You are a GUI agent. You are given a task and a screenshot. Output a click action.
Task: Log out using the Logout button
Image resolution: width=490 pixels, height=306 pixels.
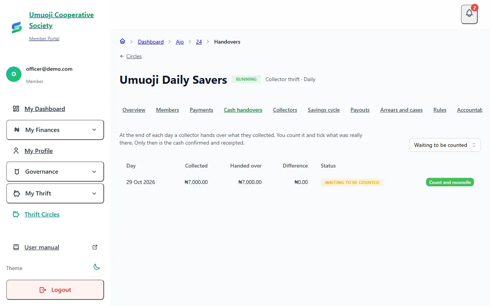click(x=55, y=290)
